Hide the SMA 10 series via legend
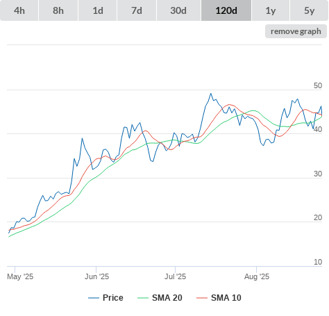This screenshot has width=329, height=316. (x=226, y=298)
